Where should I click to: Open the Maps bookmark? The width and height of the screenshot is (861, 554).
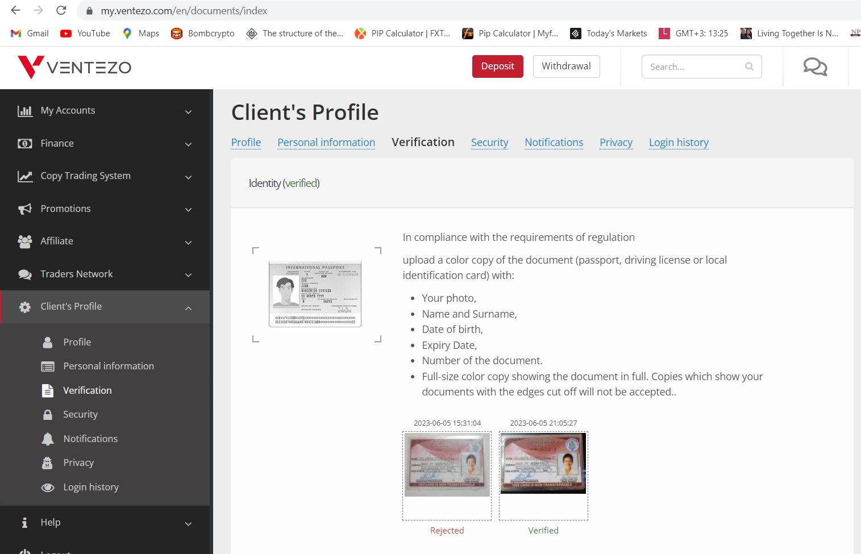(x=140, y=34)
